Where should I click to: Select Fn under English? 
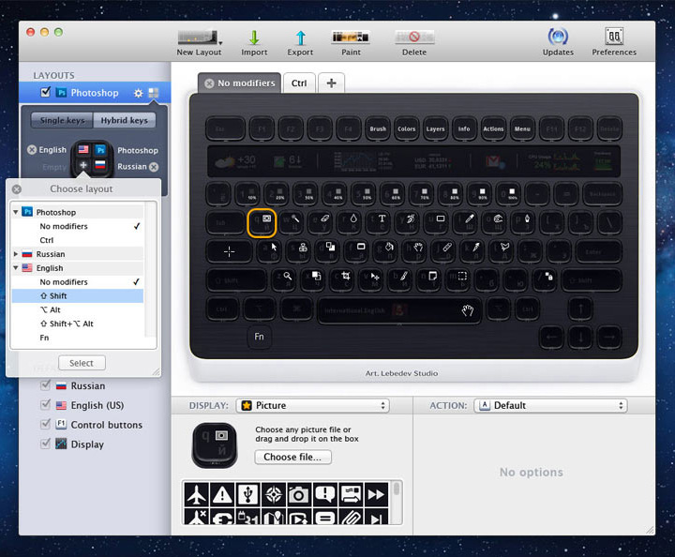(78, 338)
